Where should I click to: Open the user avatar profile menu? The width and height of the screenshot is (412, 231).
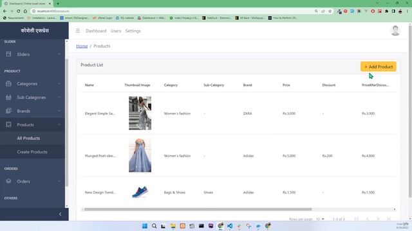(395, 31)
